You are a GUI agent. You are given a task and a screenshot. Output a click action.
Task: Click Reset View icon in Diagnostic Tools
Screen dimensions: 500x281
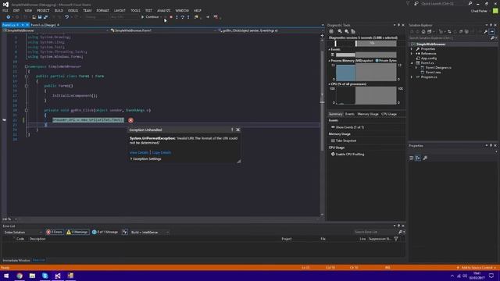(x=353, y=31)
